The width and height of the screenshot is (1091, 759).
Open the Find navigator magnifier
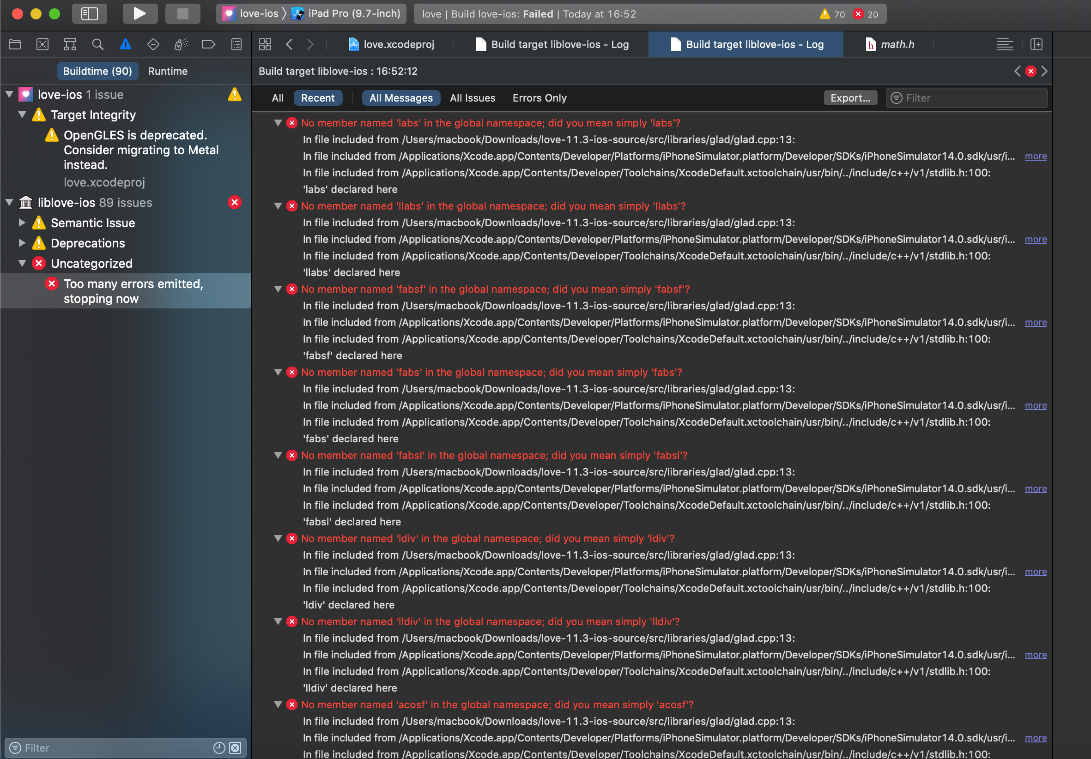(x=97, y=45)
